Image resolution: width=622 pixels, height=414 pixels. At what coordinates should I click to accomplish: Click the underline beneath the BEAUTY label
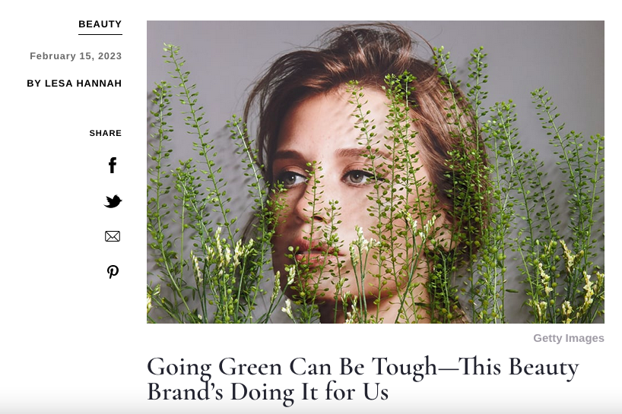pyautogui.click(x=100, y=34)
